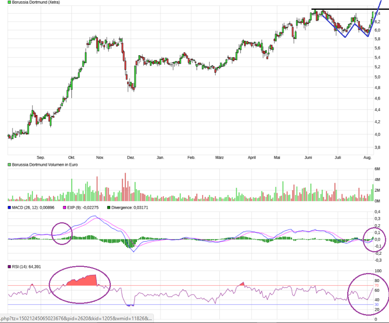Click the Borussia Dortmund Volumen in Euro label
This screenshot has height=323, width=389.
(x=45, y=165)
